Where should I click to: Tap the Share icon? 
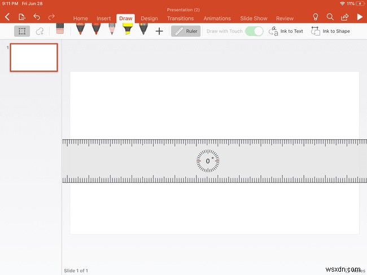(344, 17)
